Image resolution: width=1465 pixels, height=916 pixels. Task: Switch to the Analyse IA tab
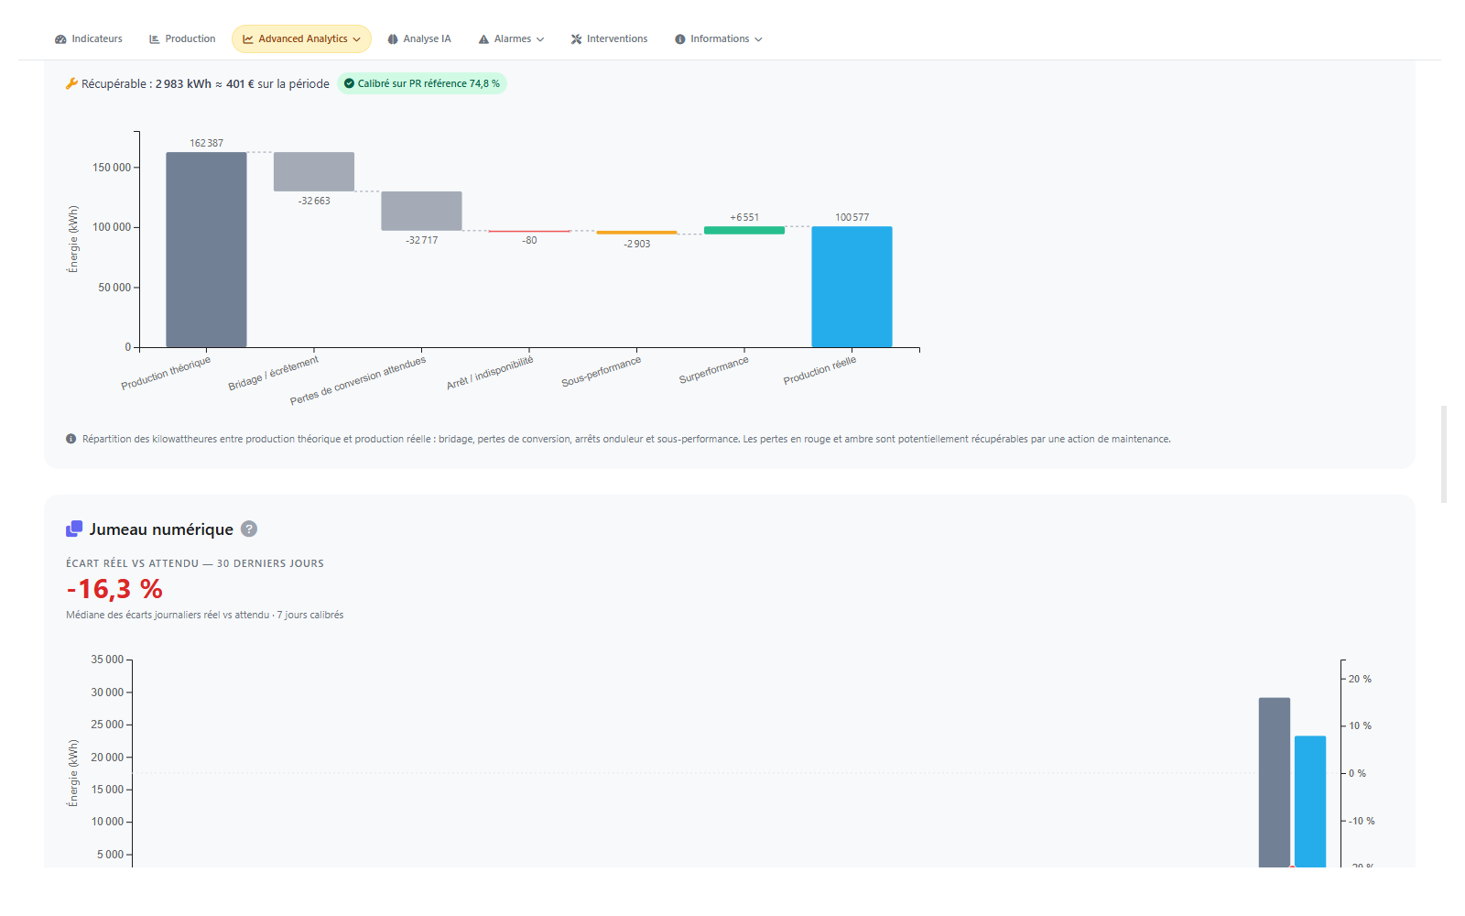[419, 38]
